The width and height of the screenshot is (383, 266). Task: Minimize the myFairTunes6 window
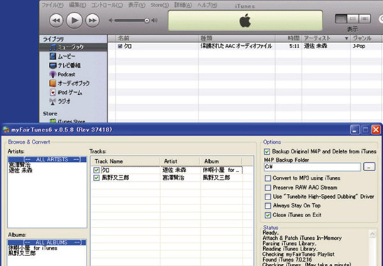pos(355,130)
